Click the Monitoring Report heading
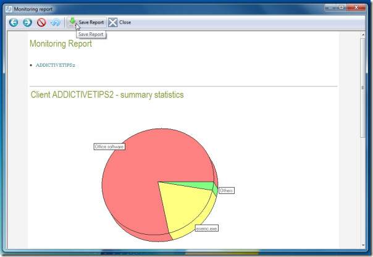Image resolution: width=373 pixels, height=257 pixels. [x=61, y=44]
